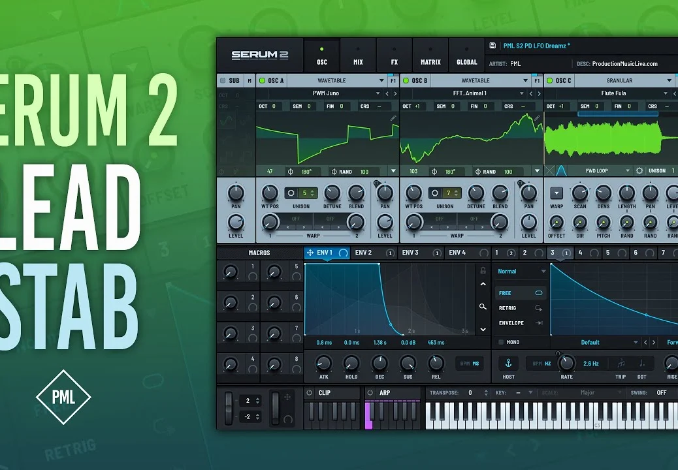Click the OSC C WARP menu button

pos(557,193)
